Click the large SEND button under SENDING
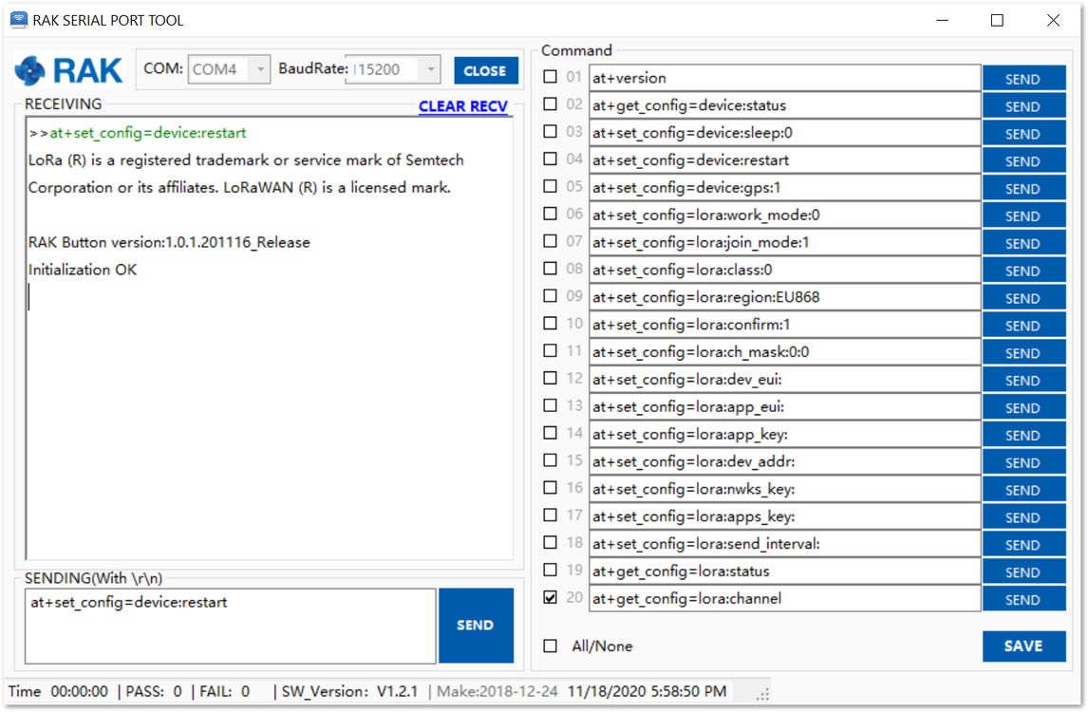Screen dimensions: 1088x712 tap(476, 626)
